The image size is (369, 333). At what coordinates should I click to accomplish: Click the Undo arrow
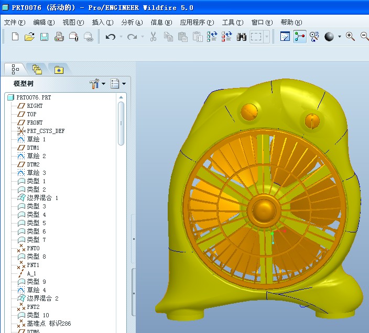[111, 37]
